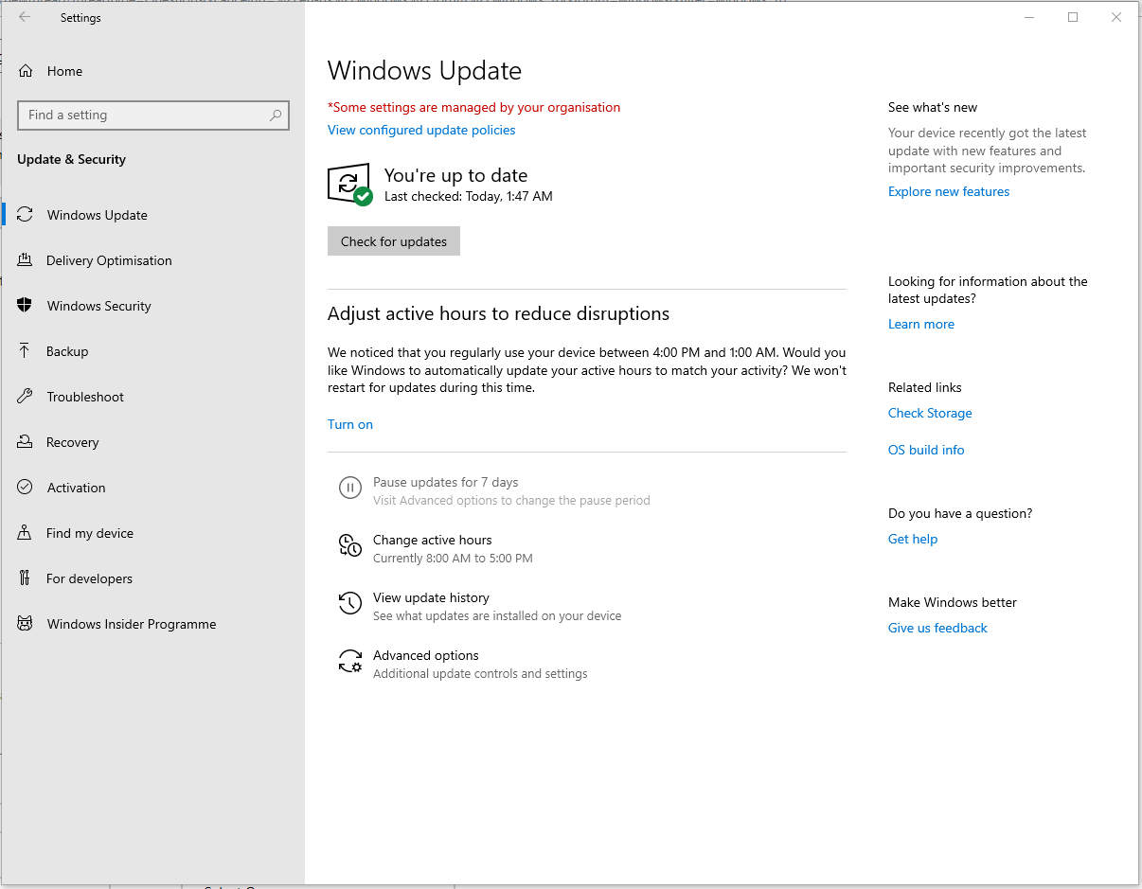Open View configured update policies link
The height and width of the screenshot is (889, 1142).
[x=421, y=131]
